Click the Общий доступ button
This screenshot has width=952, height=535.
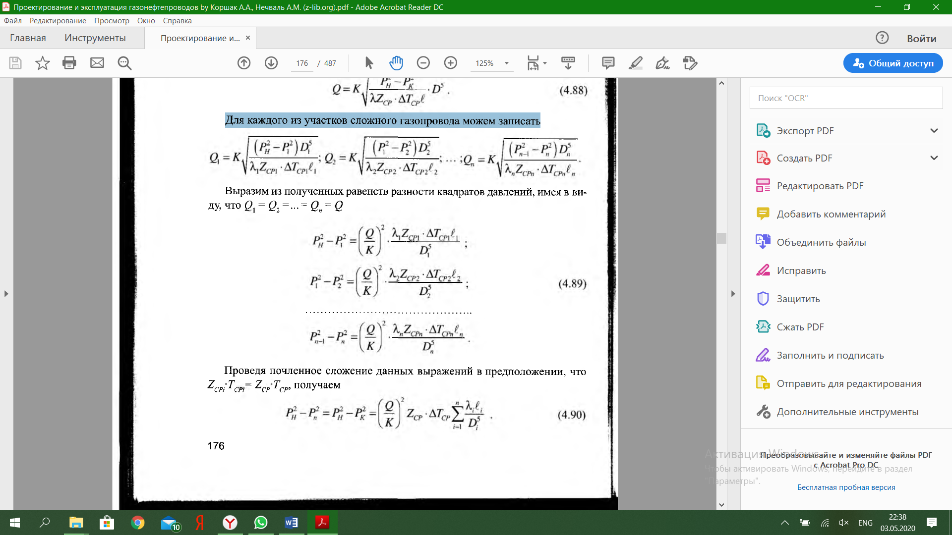point(892,63)
